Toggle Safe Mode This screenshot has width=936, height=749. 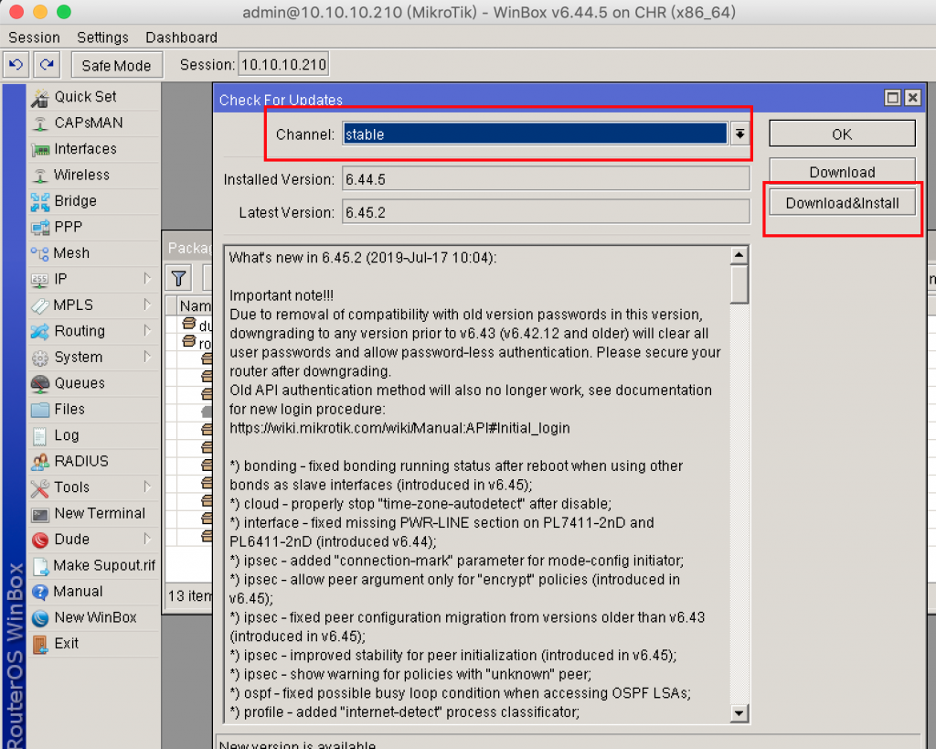(x=116, y=65)
